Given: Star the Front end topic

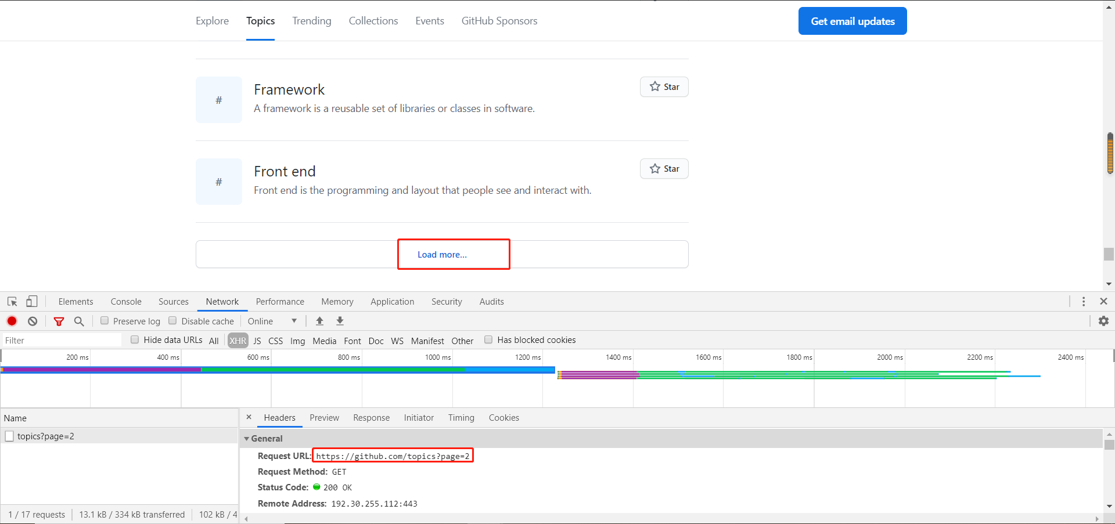Looking at the screenshot, I should tap(664, 169).
